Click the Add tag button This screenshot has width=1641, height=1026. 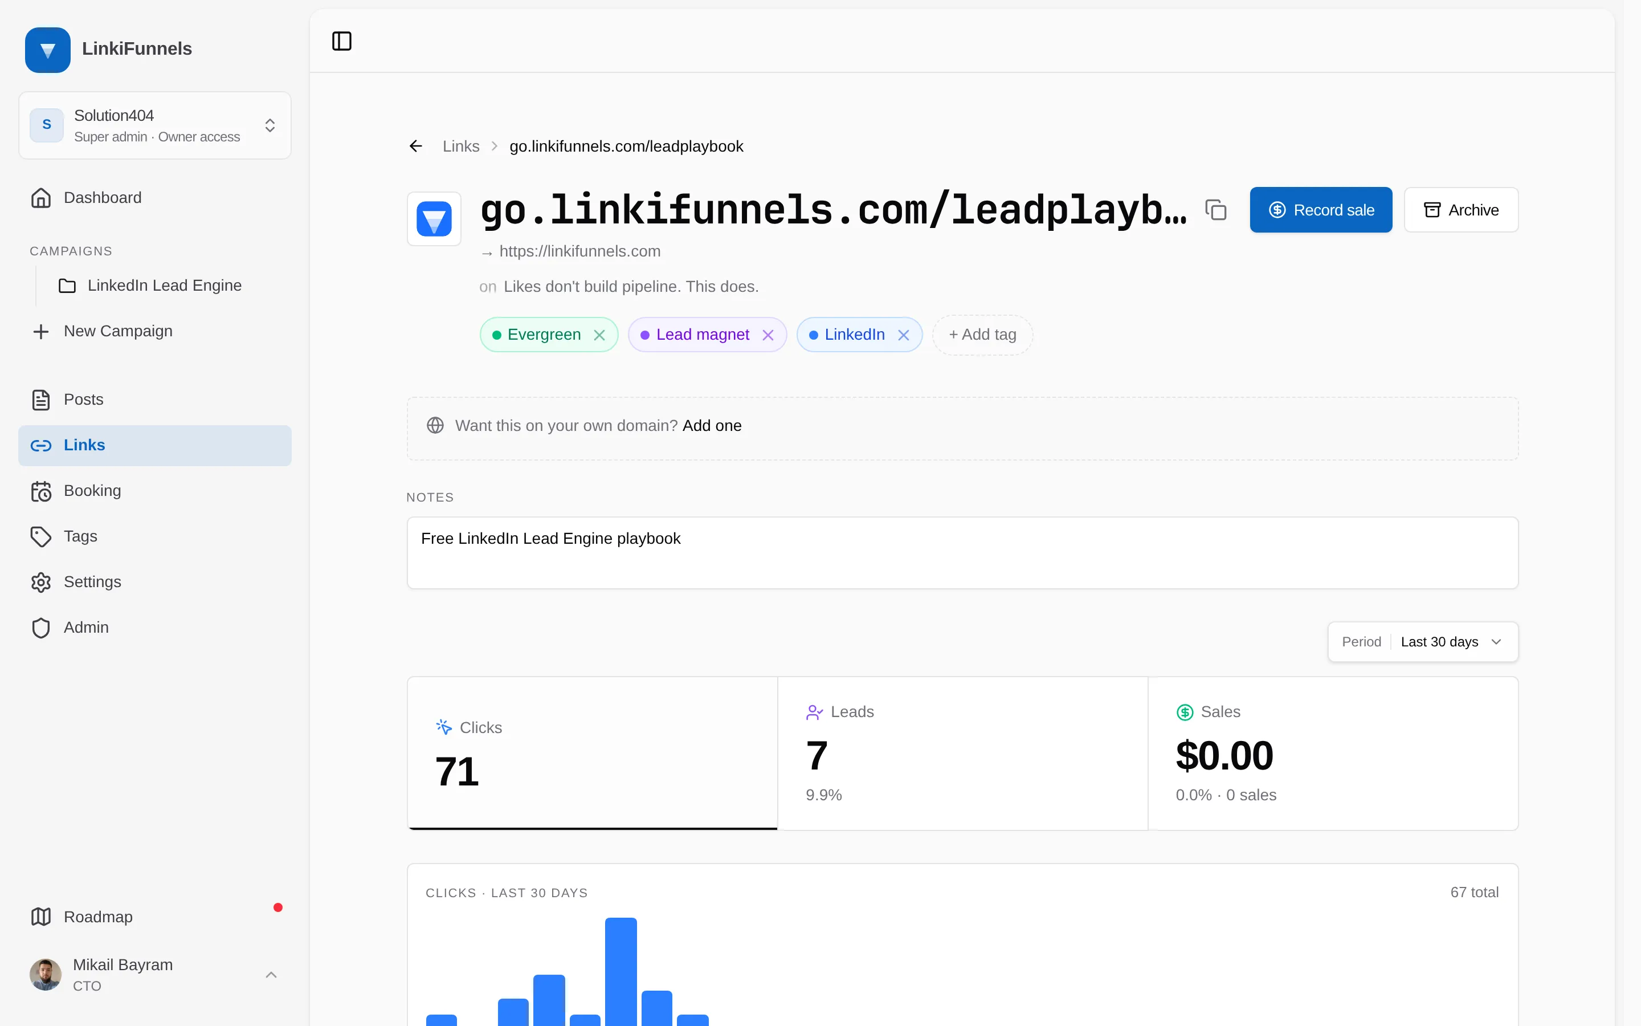click(982, 335)
